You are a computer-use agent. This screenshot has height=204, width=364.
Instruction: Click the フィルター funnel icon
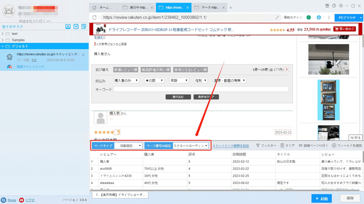click(x=258, y=145)
